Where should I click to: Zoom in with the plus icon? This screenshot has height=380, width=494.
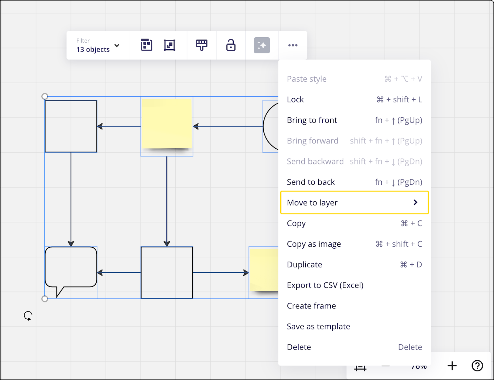click(x=452, y=366)
